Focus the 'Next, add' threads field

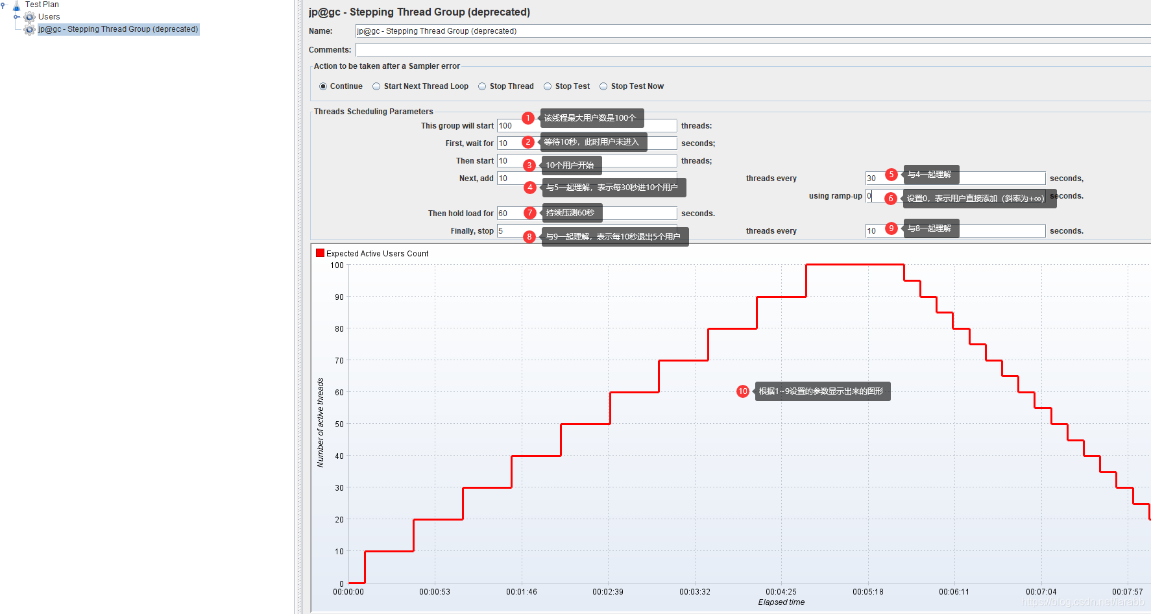click(x=587, y=178)
